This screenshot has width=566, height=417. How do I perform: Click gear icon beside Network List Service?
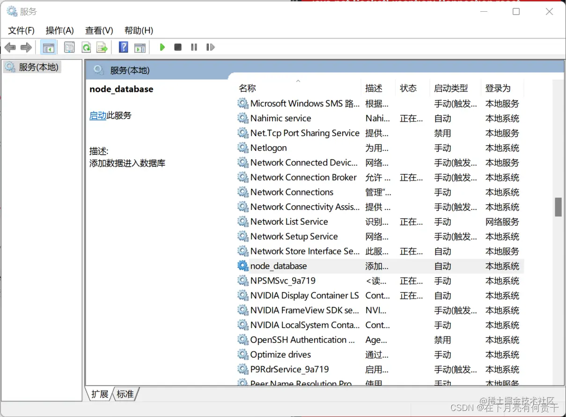point(243,222)
